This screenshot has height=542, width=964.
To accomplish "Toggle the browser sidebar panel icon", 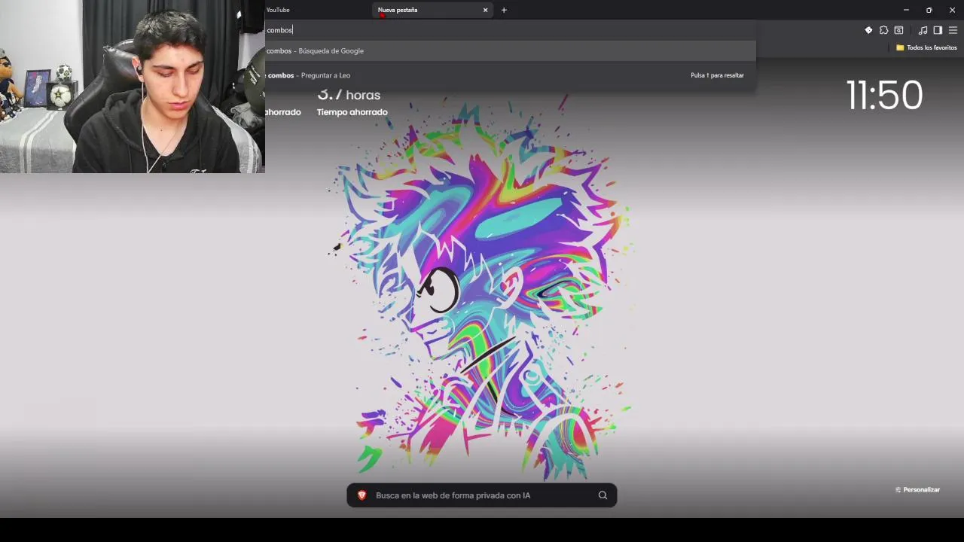I will [x=938, y=30].
